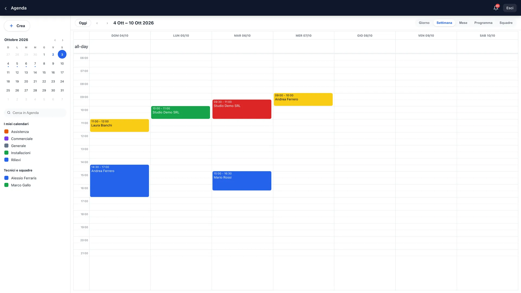
Task: Click the DOM 04/10 column header
Action: [120, 36]
